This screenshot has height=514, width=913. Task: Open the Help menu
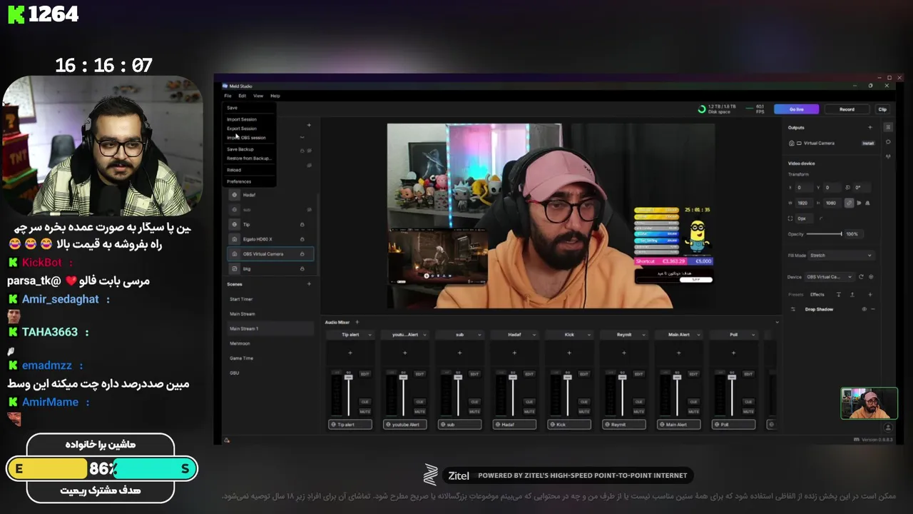coord(275,96)
